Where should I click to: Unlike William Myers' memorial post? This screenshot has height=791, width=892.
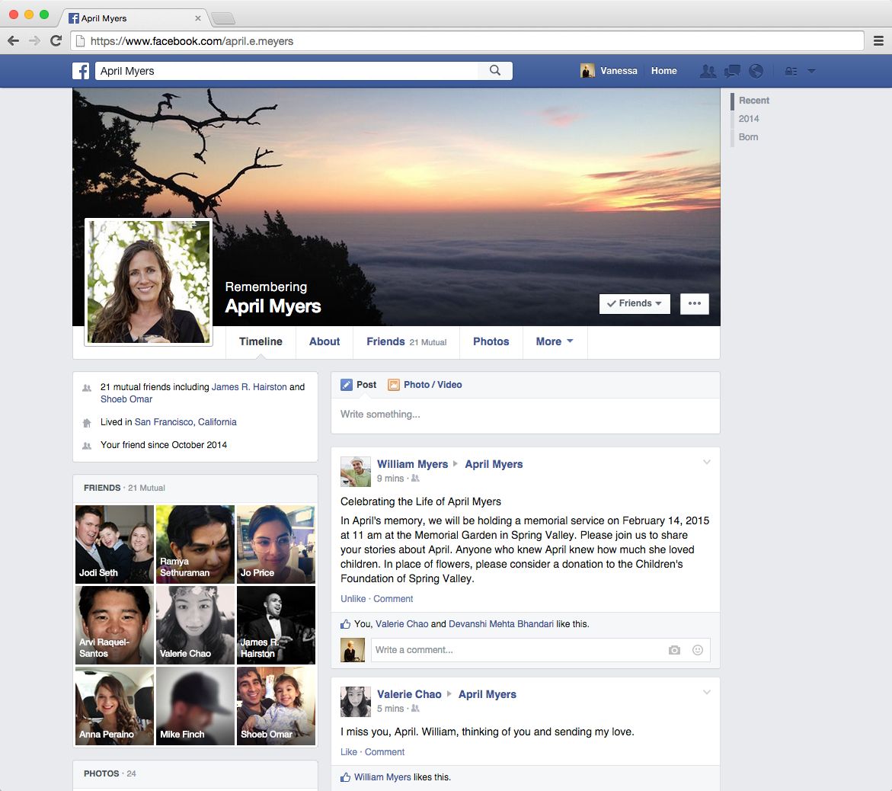click(353, 599)
